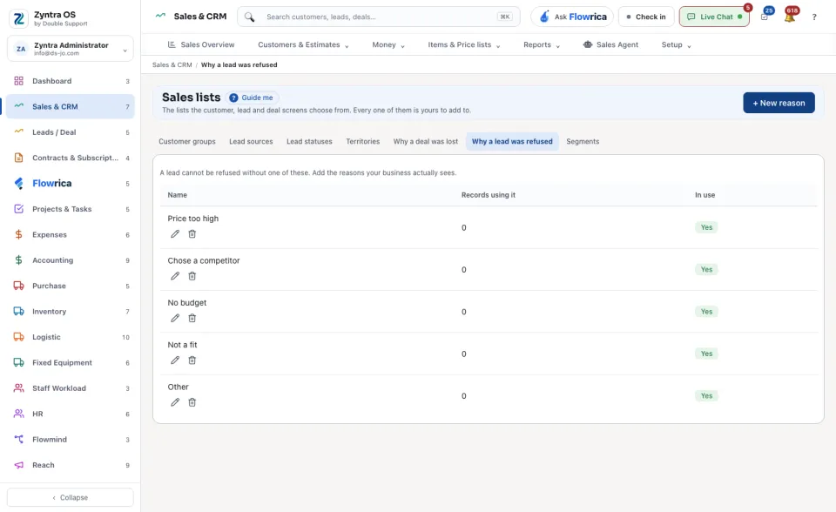The width and height of the screenshot is (836, 512).
Task: Edit the 'Not a fit' reason pencil icon
Action: point(175,360)
